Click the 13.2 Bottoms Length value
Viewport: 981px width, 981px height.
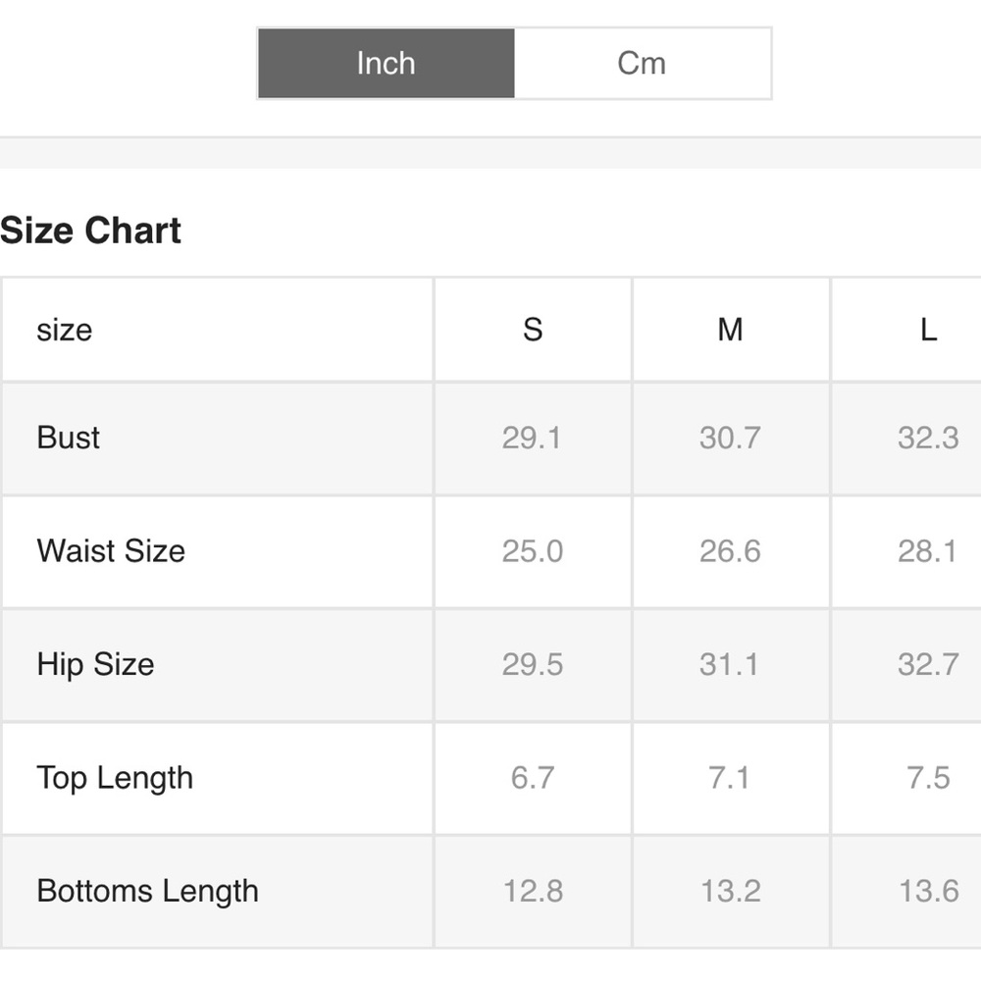click(x=730, y=891)
